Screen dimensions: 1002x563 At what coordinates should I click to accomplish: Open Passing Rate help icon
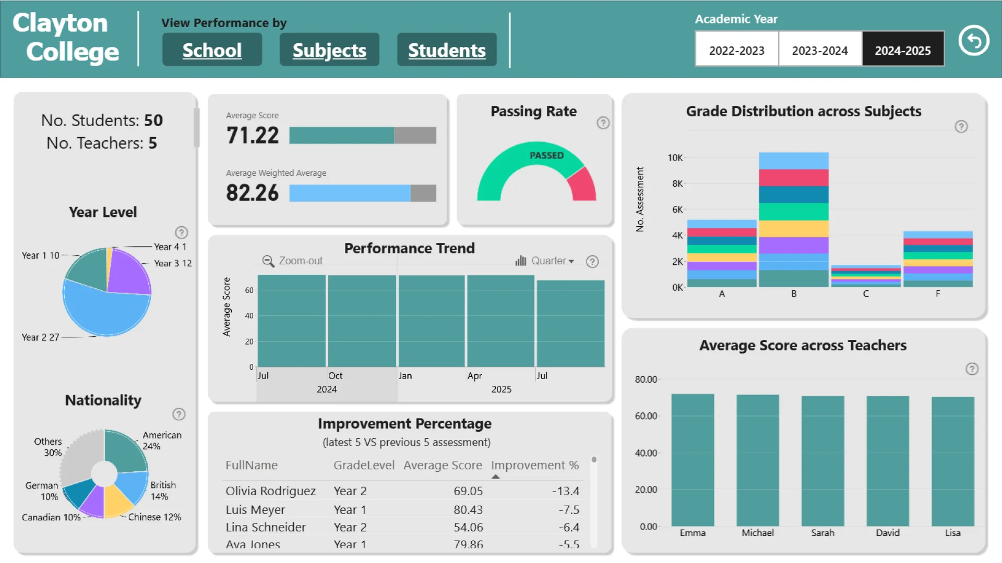(x=603, y=123)
